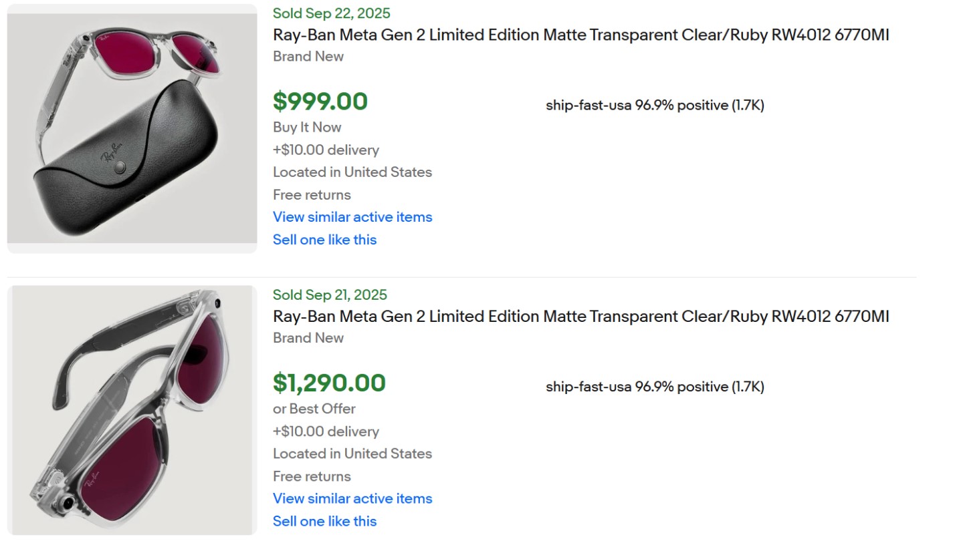
Task: Click "Sell one like this" under the $1,290.00 listing
Action: (324, 522)
